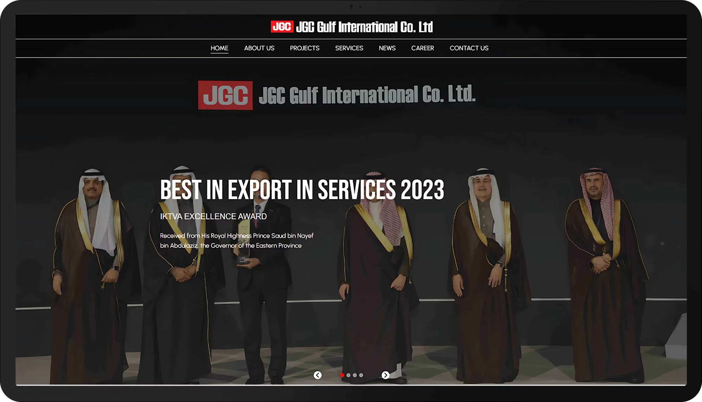Advance to next slide with right arrow
This screenshot has width=702, height=402.
tap(385, 375)
